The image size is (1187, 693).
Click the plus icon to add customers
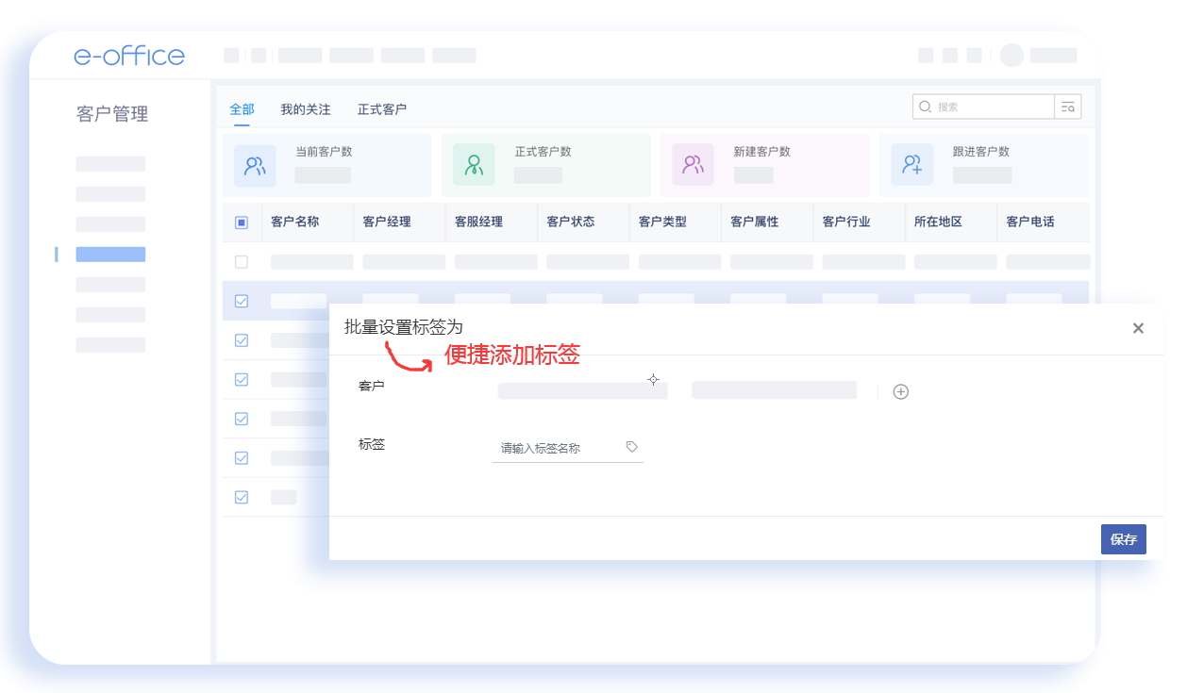(900, 392)
